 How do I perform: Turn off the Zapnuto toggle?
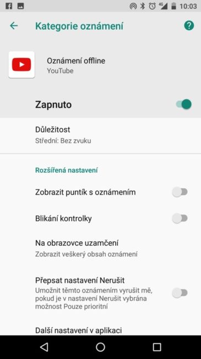(183, 104)
